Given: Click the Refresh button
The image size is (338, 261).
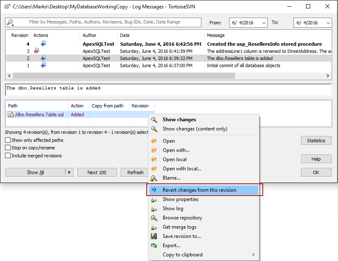Looking at the screenshot, I should (135, 172).
